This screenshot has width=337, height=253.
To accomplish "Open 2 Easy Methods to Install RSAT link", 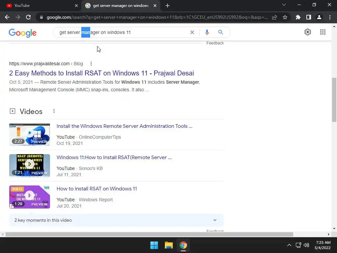I will point(101,73).
